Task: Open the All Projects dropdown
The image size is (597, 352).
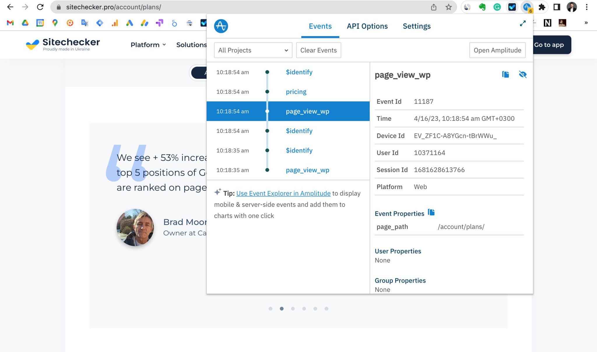Action: click(253, 50)
